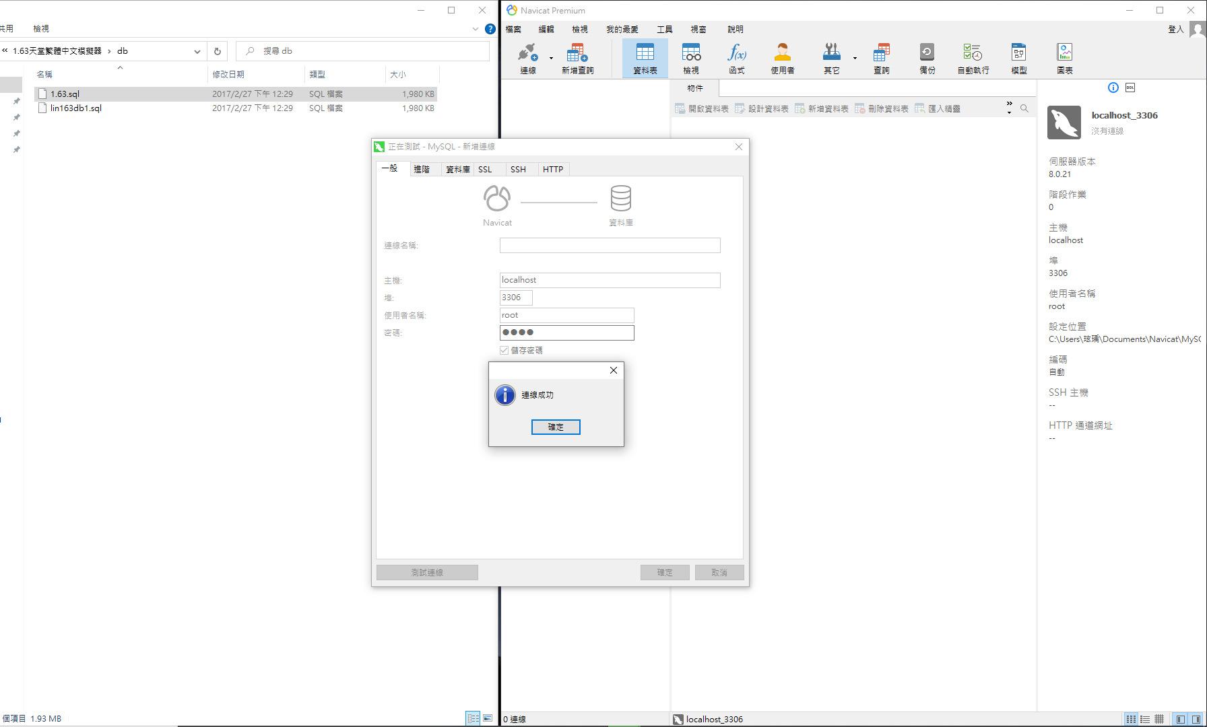
Task: Click the object search magnifier icon
Action: [1024, 108]
